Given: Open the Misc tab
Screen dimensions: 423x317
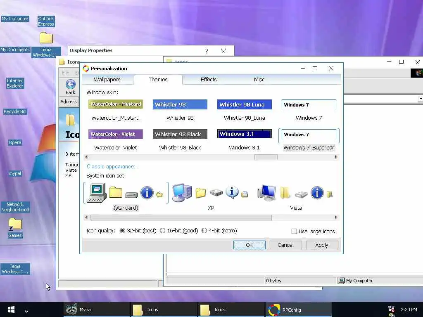Looking at the screenshot, I should 259,80.
